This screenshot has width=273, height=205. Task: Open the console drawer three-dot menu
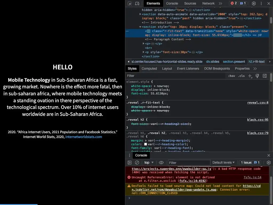(x=129, y=155)
